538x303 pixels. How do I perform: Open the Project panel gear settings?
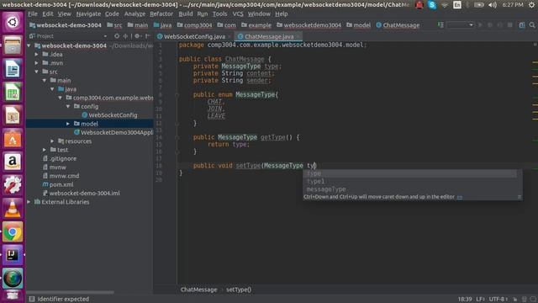click(138, 36)
